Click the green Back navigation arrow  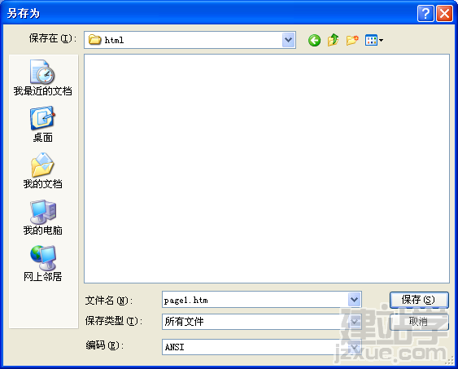click(314, 40)
